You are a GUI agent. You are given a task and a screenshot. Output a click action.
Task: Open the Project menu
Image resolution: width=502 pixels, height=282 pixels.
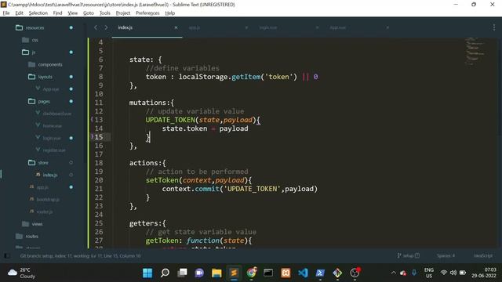point(123,13)
